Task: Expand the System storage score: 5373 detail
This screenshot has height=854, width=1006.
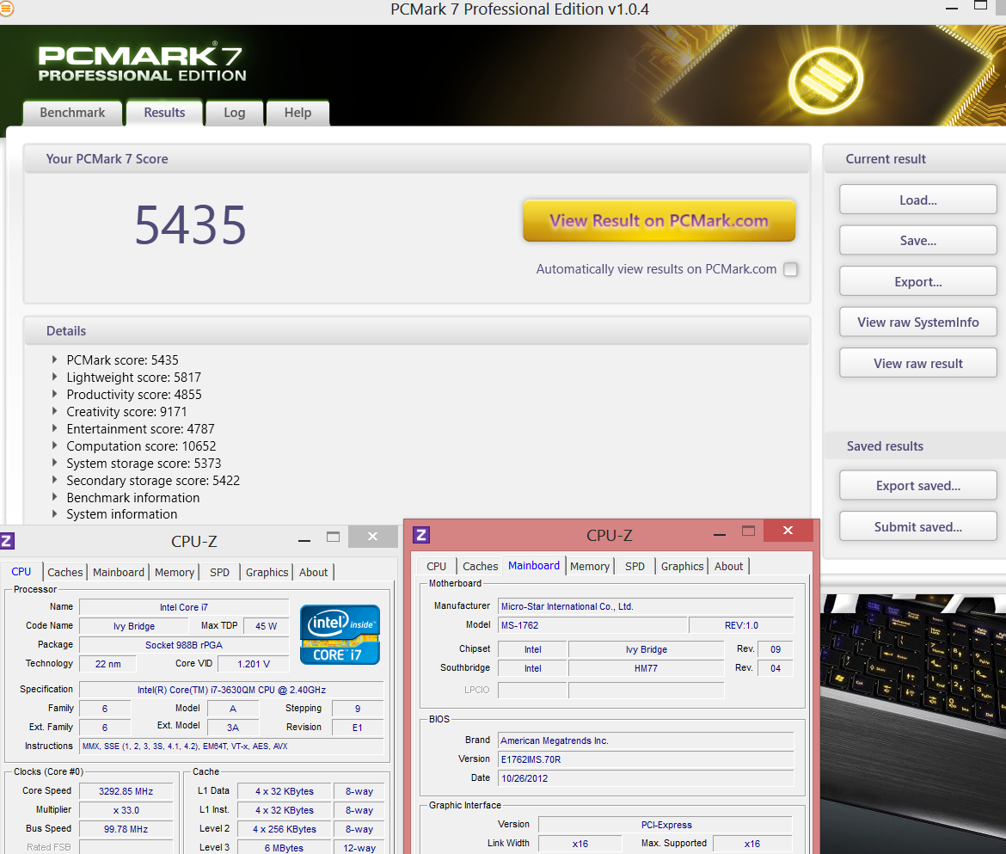Action: pos(54,464)
